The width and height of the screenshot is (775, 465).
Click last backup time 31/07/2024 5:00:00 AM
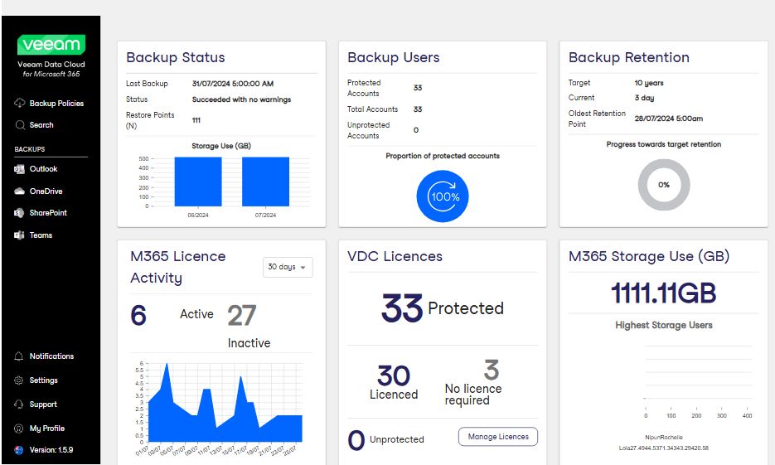233,84
